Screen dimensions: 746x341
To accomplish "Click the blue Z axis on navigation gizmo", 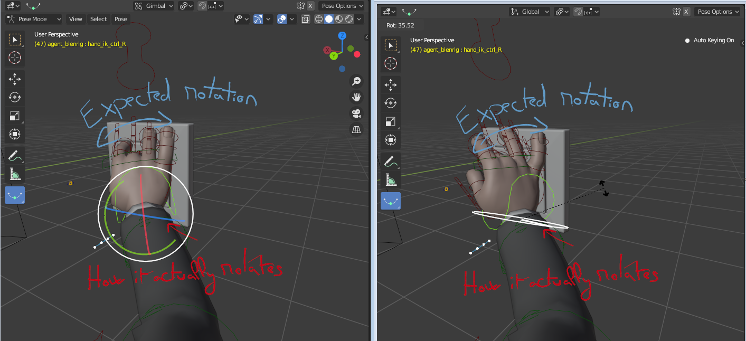I will pyautogui.click(x=342, y=36).
